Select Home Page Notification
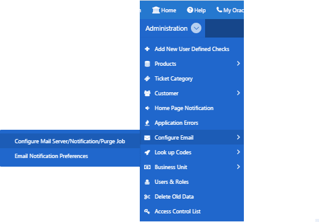The image size is (319, 222). point(192,108)
